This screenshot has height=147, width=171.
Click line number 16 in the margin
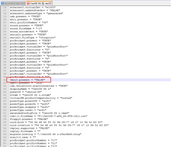tap(5, 8)
